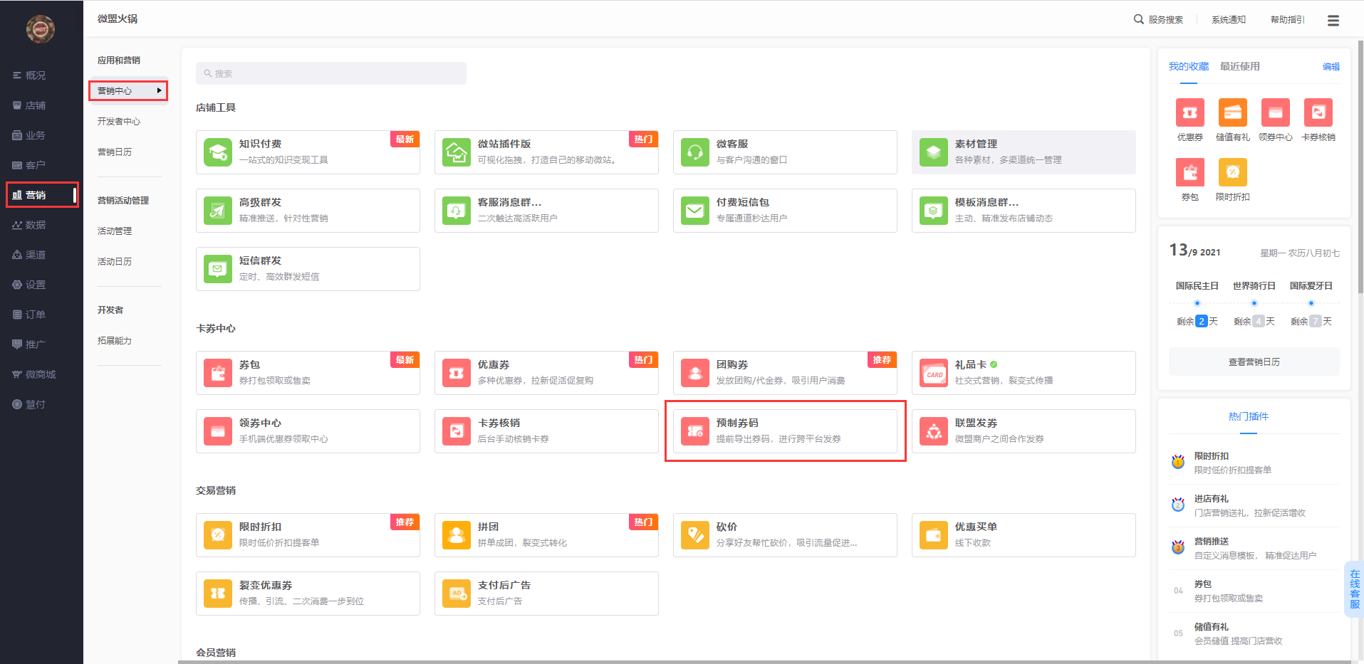
Task: Click the 礼品卡 card icon
Action: pos(934,373)
